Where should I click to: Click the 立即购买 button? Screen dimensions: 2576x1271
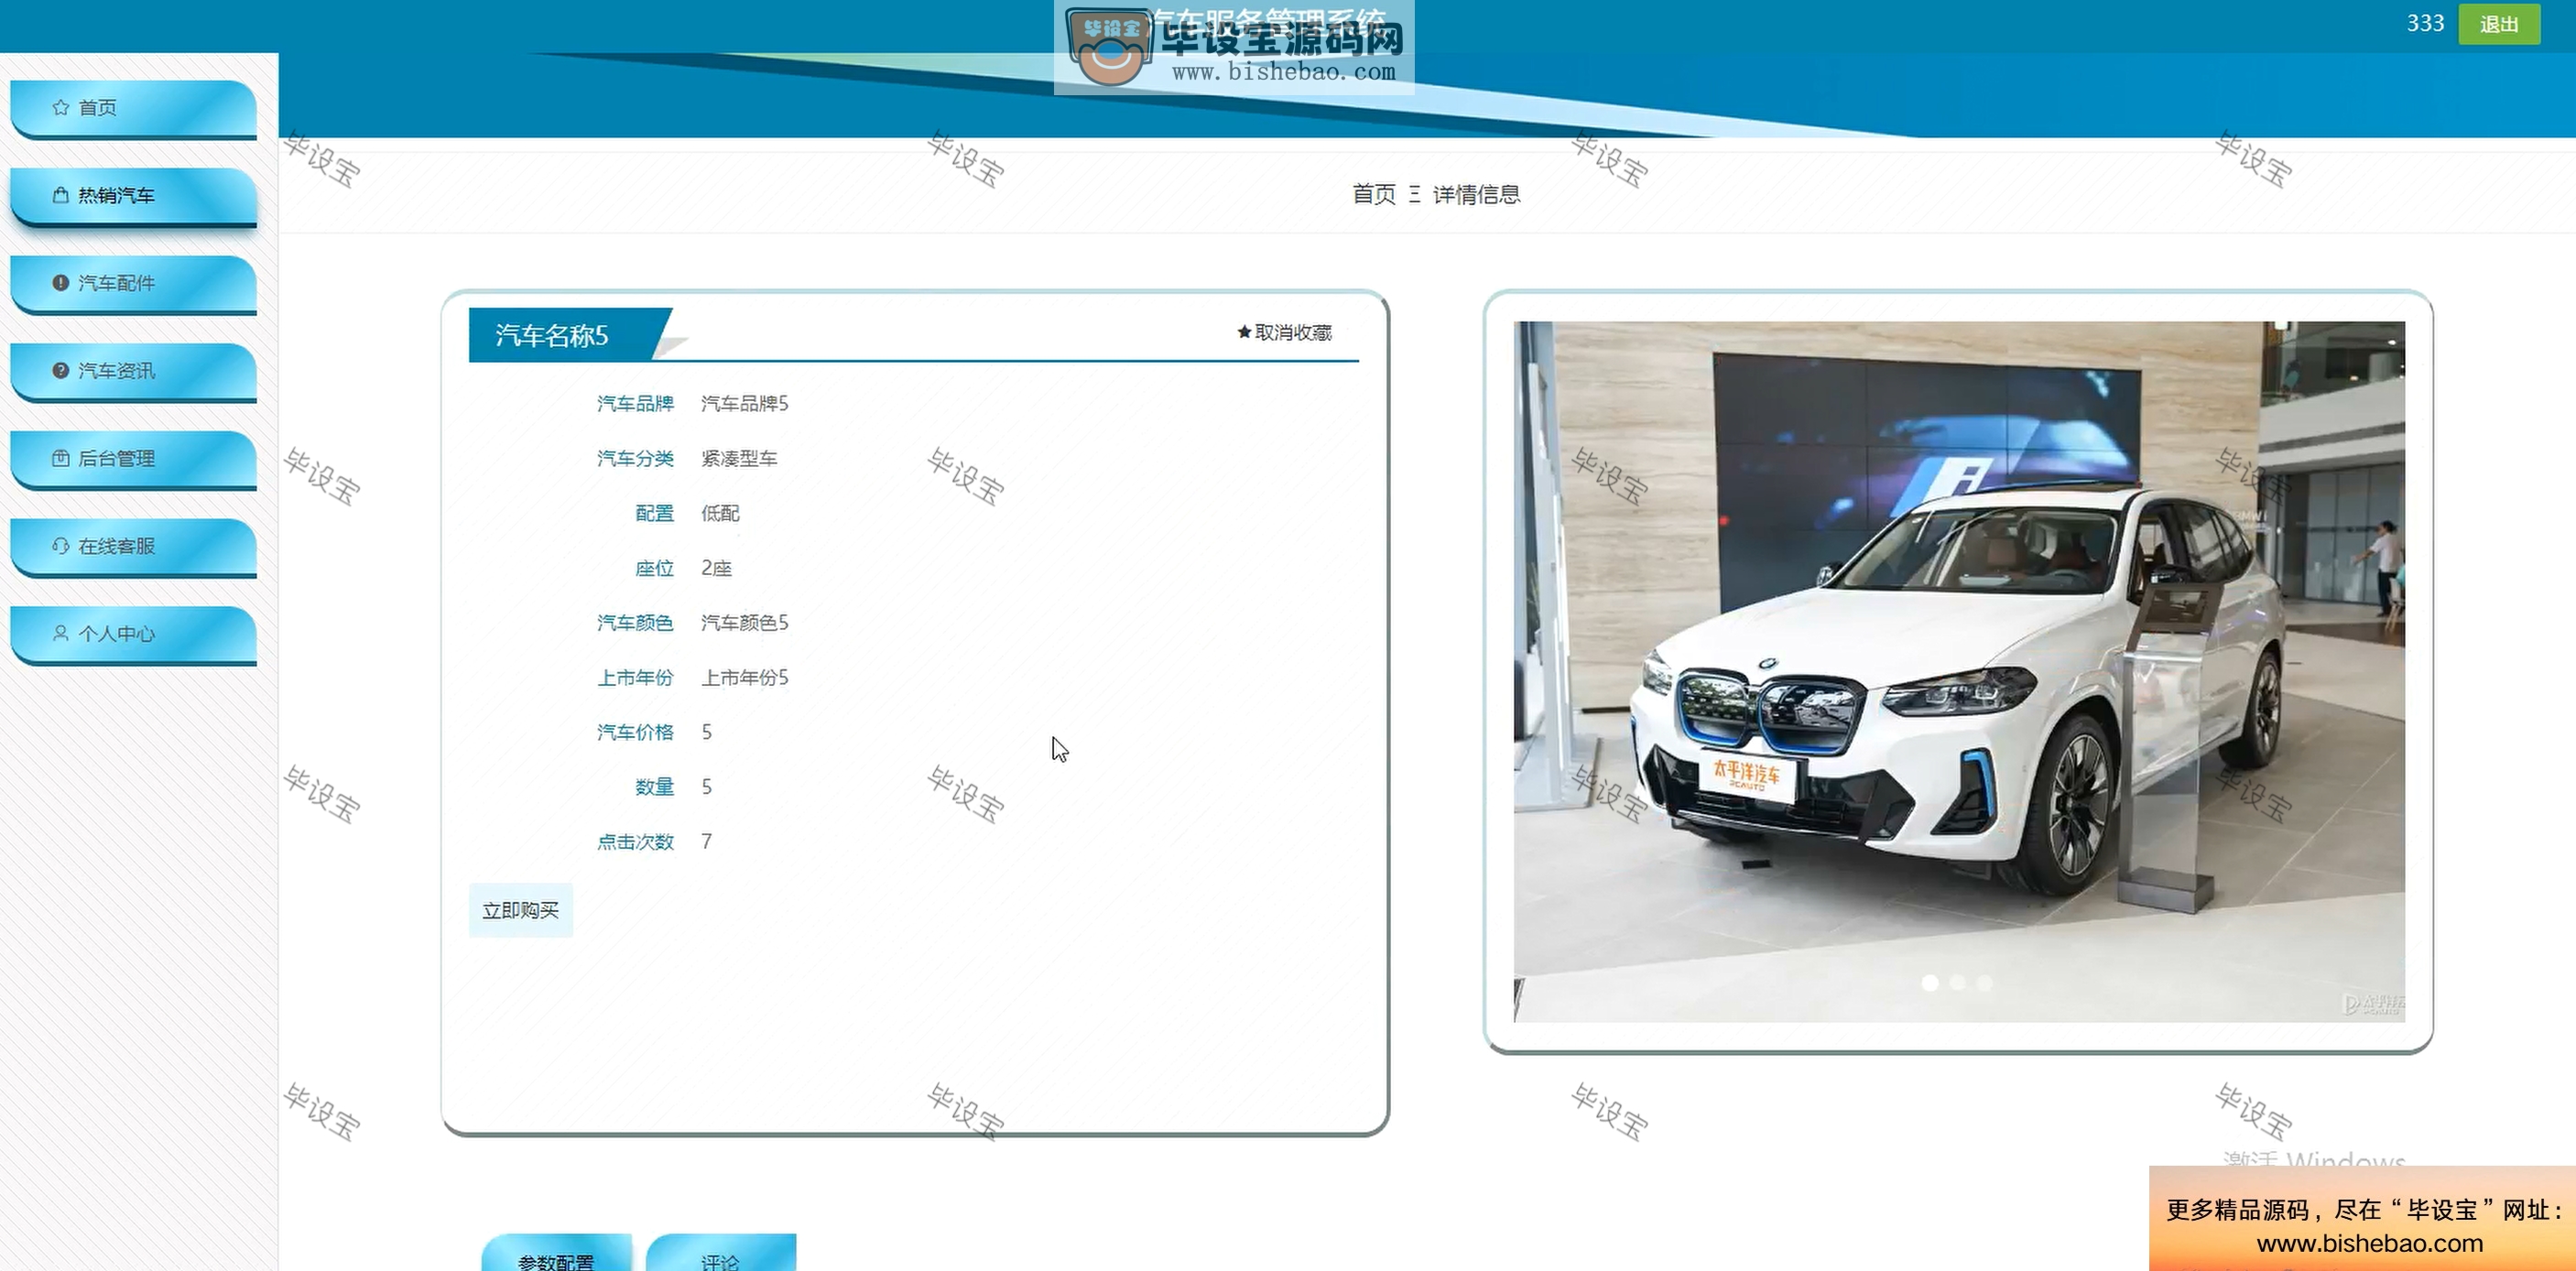[x=520, y=910]
